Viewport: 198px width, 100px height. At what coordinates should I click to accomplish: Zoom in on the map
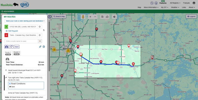point(90,17)
